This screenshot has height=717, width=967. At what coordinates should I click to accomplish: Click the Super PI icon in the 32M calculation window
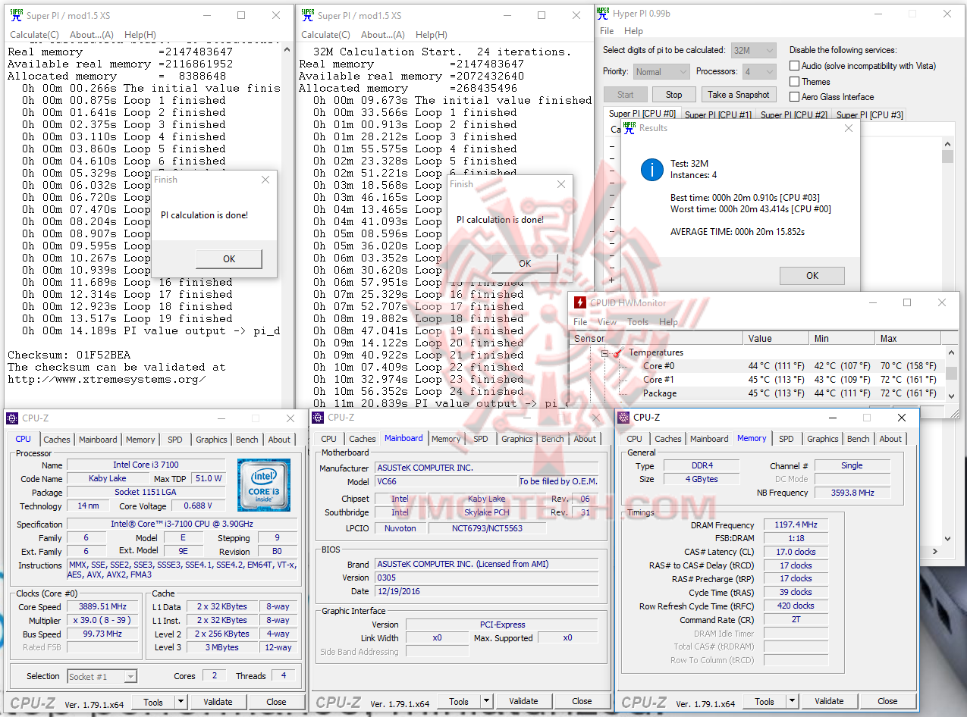click(x=307, y=15)
